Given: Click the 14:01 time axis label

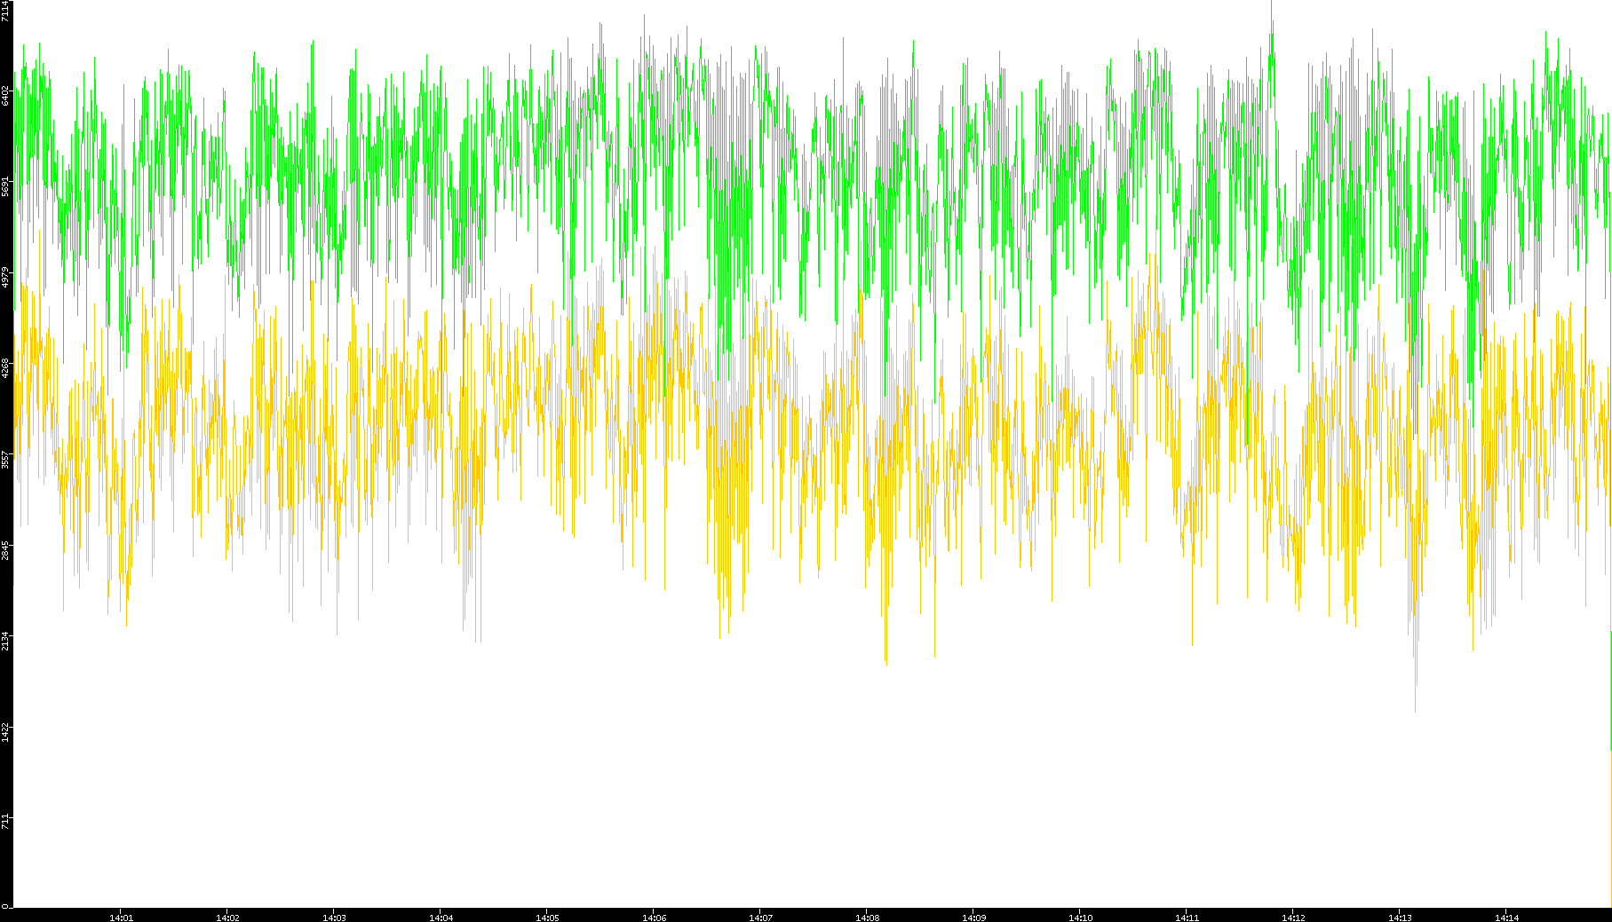Looking at the screenshot, I should [x=121, y=917].
